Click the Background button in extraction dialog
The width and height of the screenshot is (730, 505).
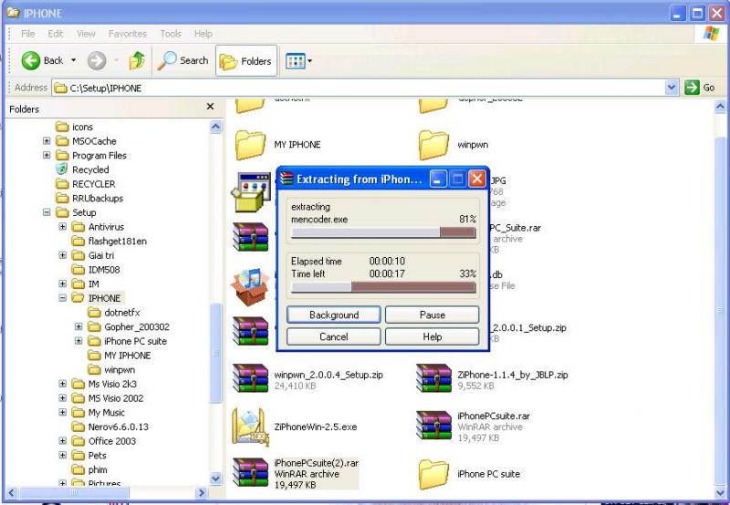click(334, 314)
